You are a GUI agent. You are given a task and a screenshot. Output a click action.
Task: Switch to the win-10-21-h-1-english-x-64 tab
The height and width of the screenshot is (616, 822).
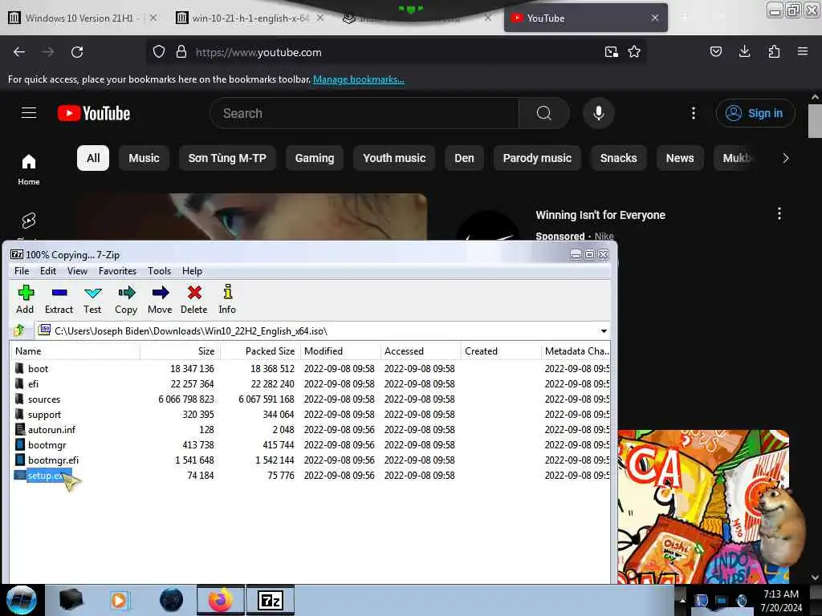250,18
